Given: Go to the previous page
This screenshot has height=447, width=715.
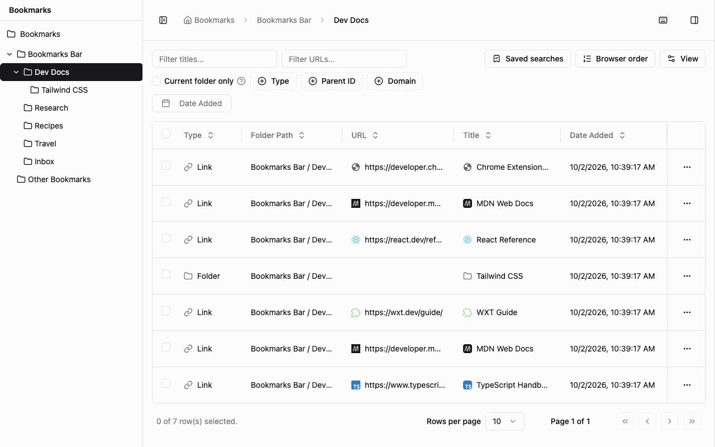Looking at the screenshot, I should click(x=647, y=421).
